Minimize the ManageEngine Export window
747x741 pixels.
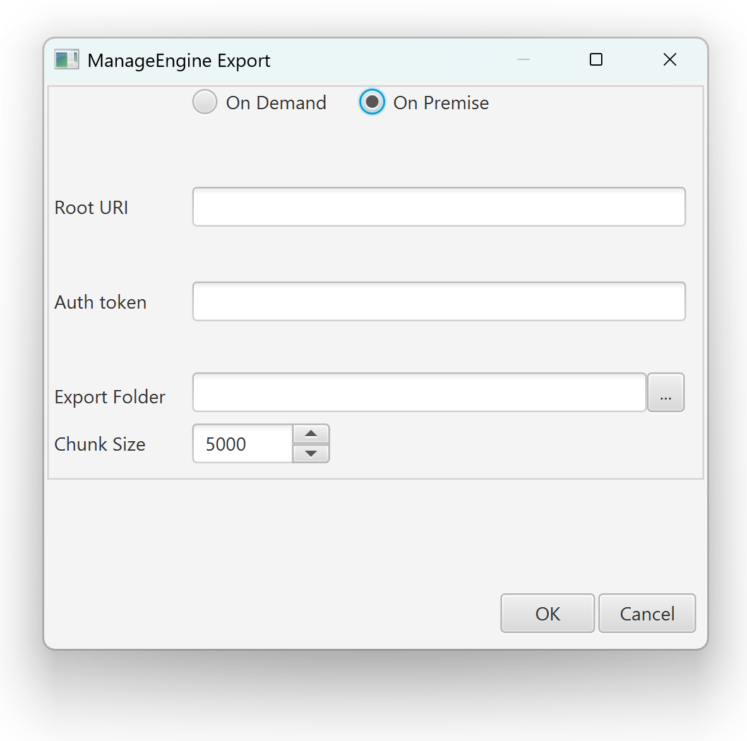click(523, 59)
